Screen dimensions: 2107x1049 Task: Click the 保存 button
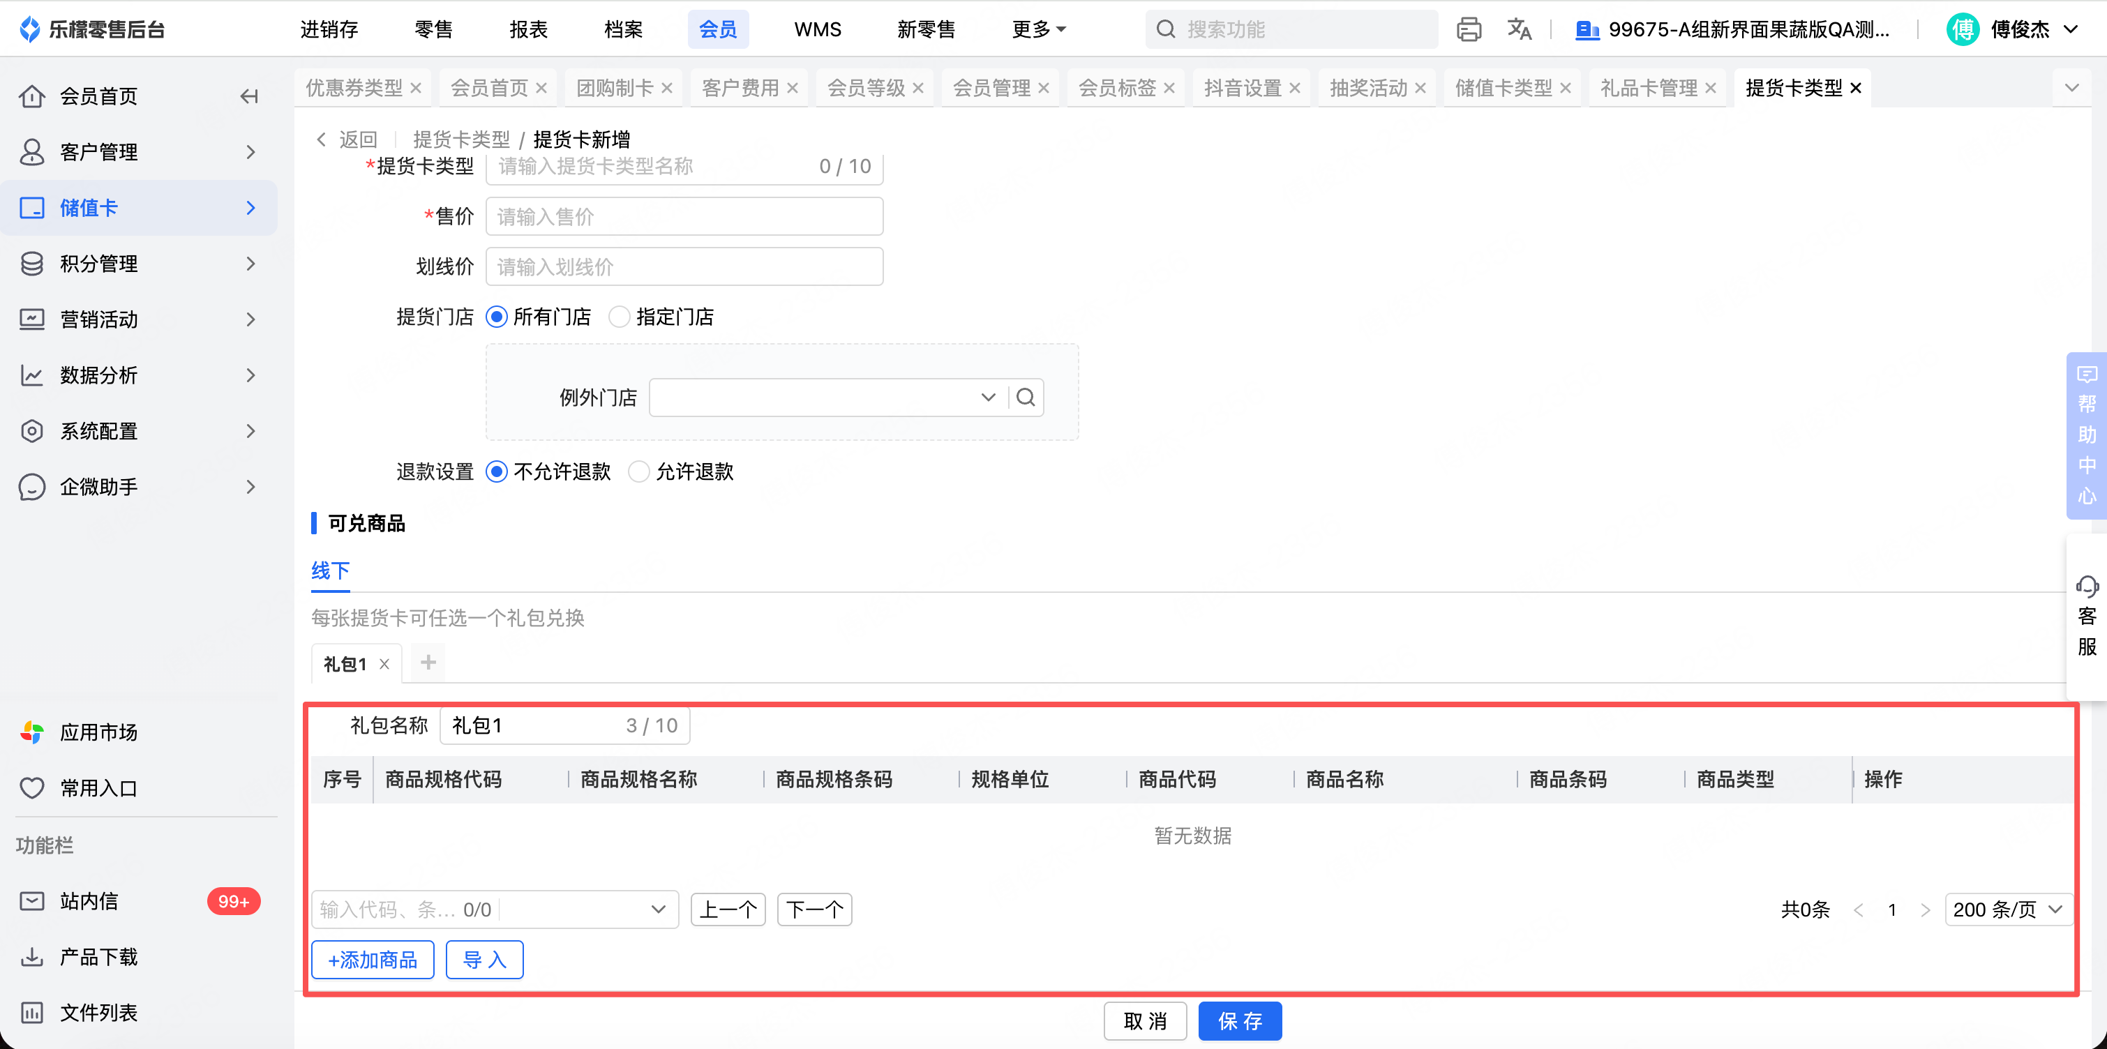tap(1239, 1020)
